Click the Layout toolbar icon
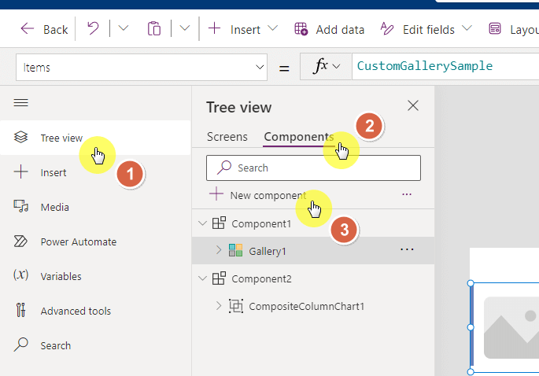The width and height of the screenshot is (539, 376). coord(495,29)
